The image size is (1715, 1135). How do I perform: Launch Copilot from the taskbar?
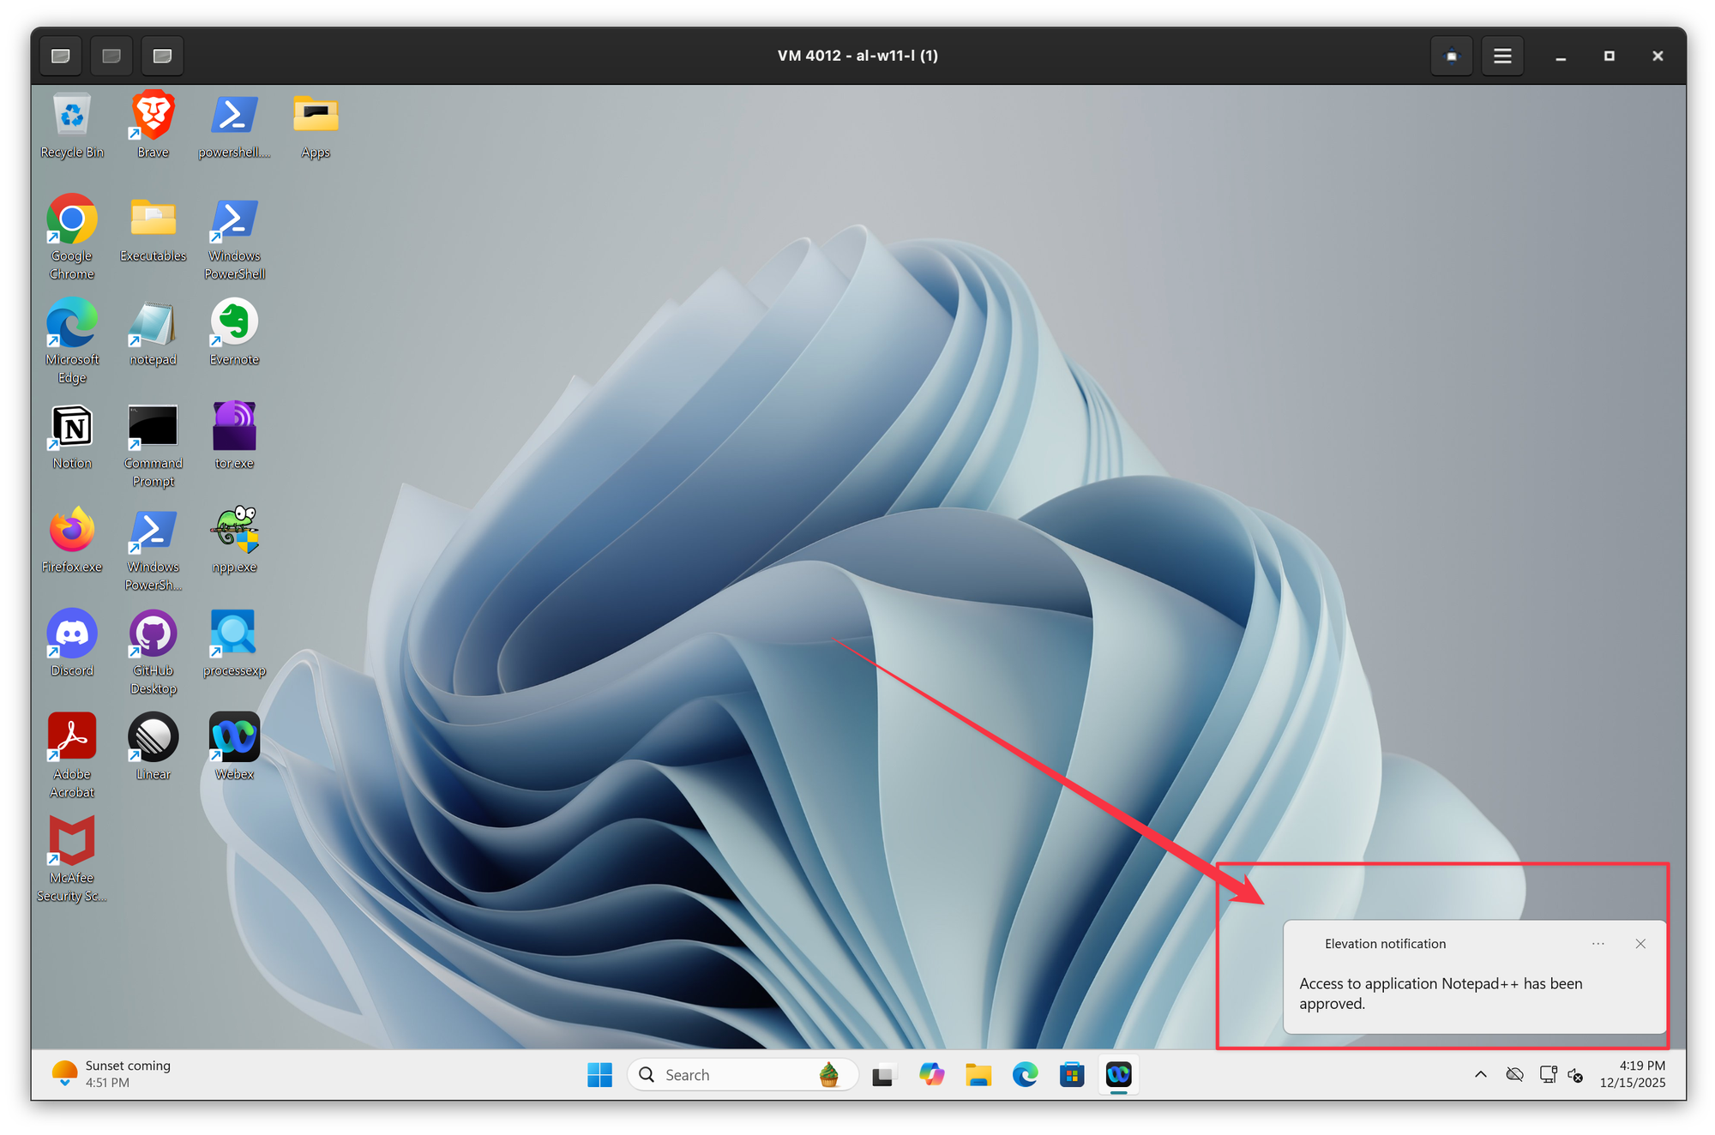point(931,1074)
